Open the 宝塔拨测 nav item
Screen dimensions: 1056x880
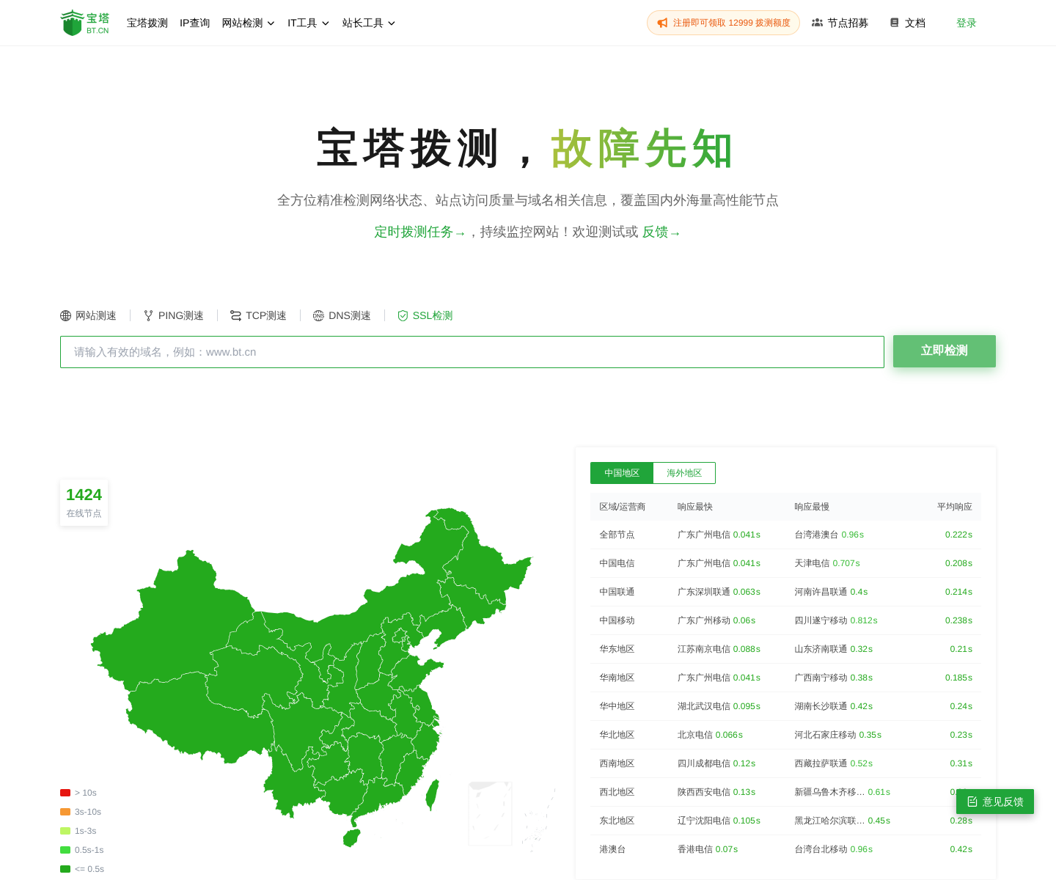click(147, 23)
